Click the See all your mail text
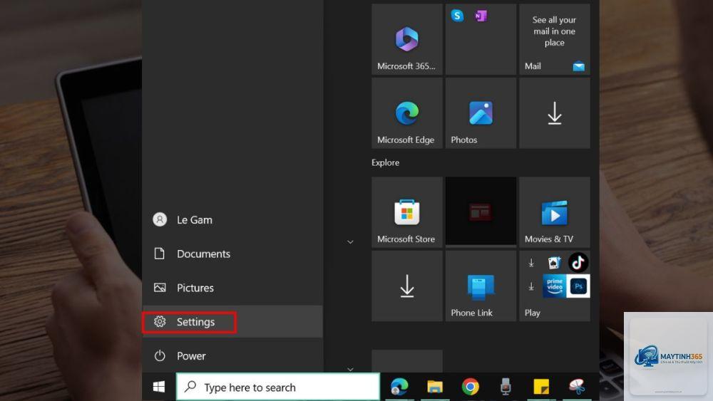This screenshot has height=401, width=713. click(x=554, y=31)
